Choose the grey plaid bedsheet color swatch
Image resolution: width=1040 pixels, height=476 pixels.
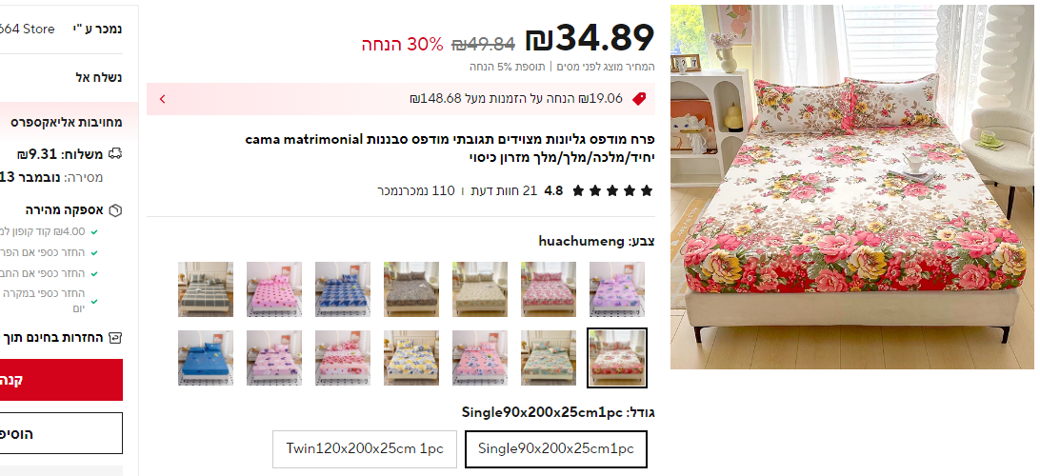pos(206,289)
